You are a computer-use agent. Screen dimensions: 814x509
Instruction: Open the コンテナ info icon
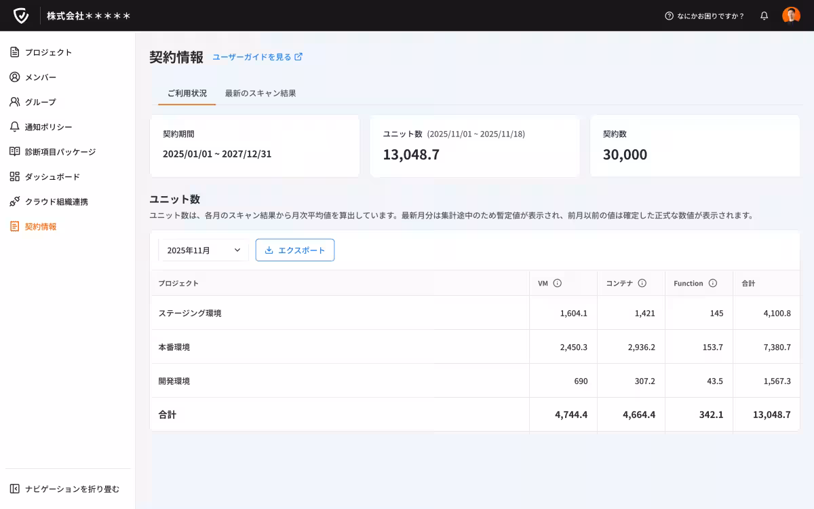tap(643, 283)
